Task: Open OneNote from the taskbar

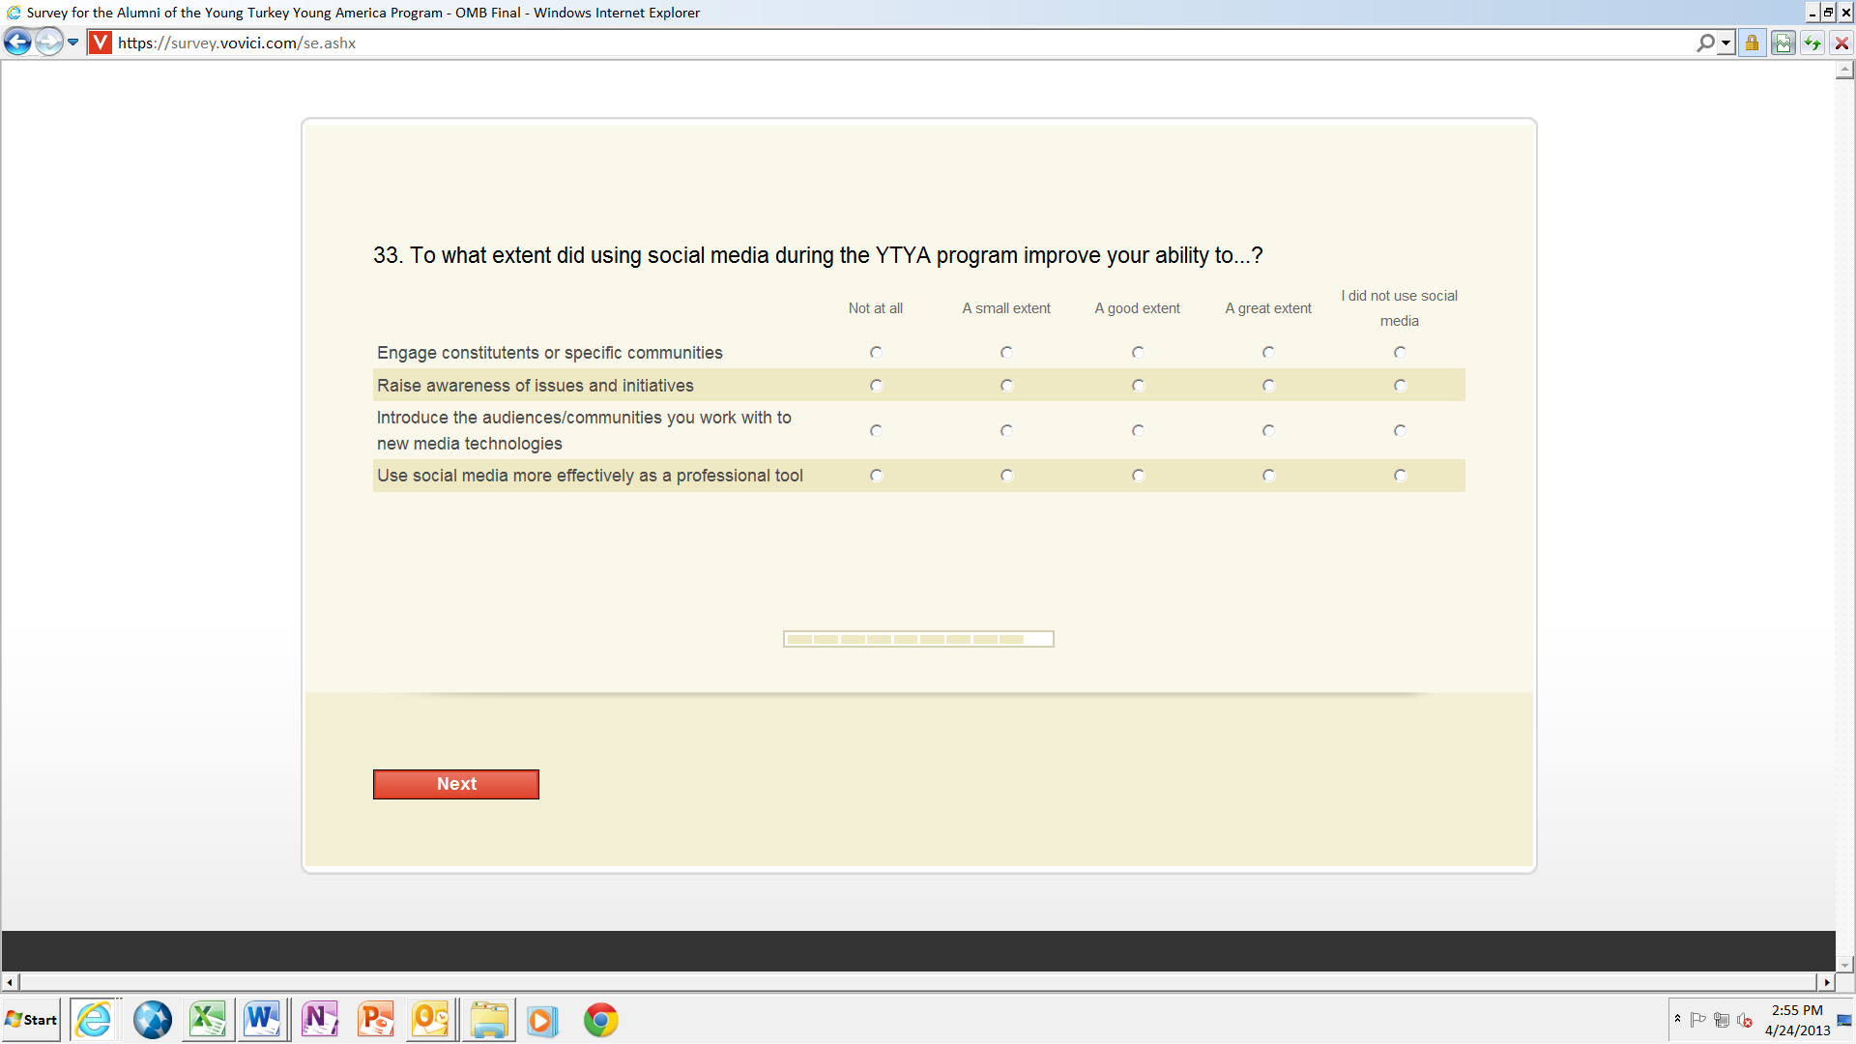Action: [319, 1020]
